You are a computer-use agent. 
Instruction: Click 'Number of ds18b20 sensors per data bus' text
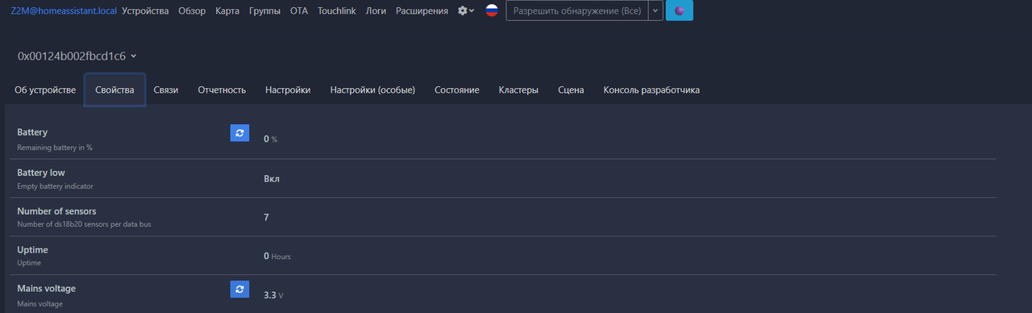click(84, 224)
